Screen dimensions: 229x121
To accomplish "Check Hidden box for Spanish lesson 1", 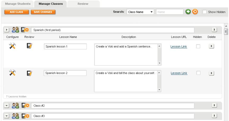I will click(x=198, y=46).
